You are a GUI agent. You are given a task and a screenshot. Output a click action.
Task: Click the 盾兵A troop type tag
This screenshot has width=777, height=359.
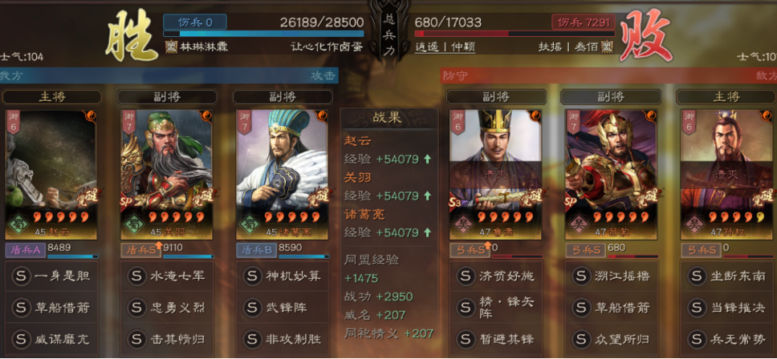(x=25, y=250)
